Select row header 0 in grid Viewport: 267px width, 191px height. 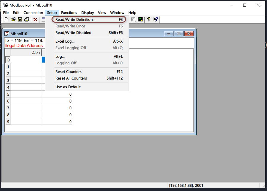pyautogui.click(x=8, y=60)
